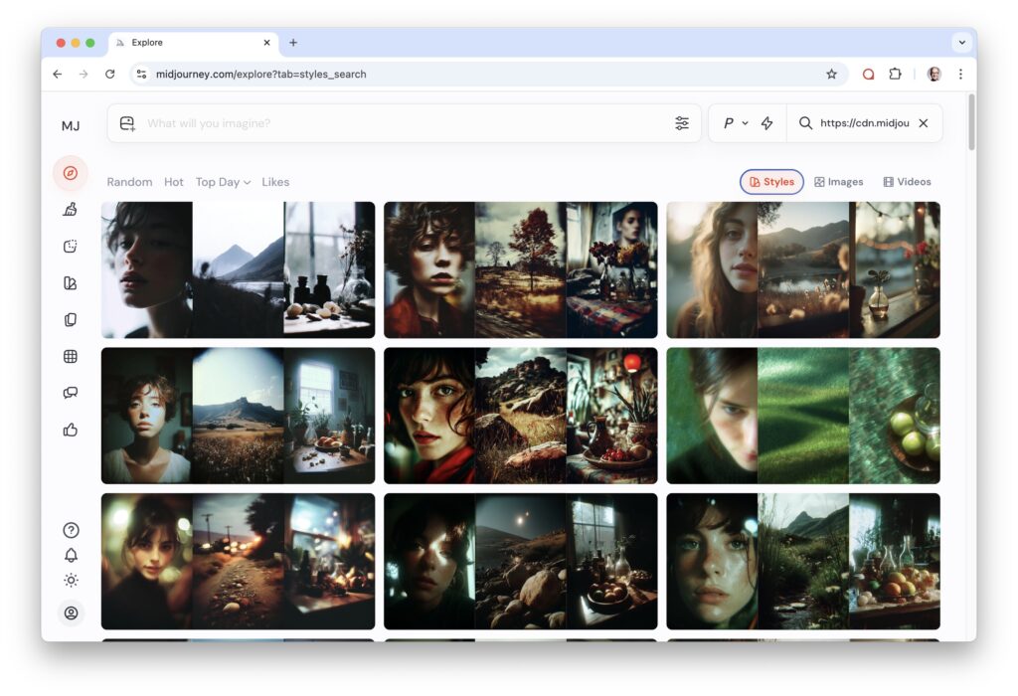Open the chat bubbles icon in sidebar
Viewport: 1018px width, 696px height.
70,393
